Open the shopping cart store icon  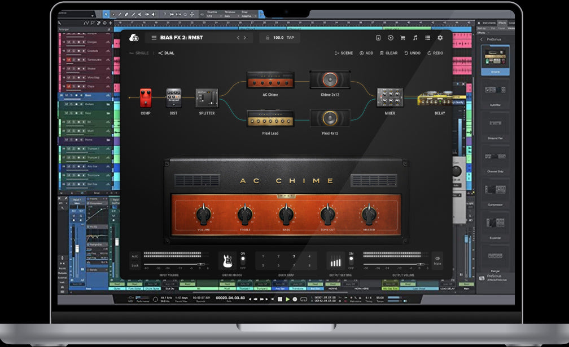click(402, 38)
